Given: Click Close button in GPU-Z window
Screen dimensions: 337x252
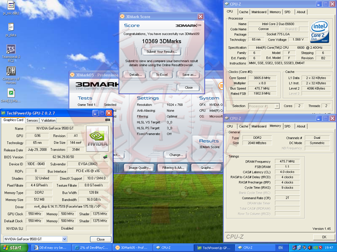Looking at the screenshot, I should point(101,239).
